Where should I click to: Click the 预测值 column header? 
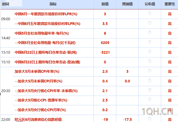click(127, 4)
